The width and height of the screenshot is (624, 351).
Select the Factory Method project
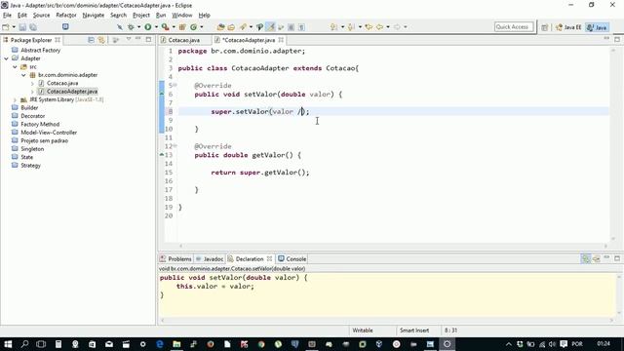(x=40, y=124)
